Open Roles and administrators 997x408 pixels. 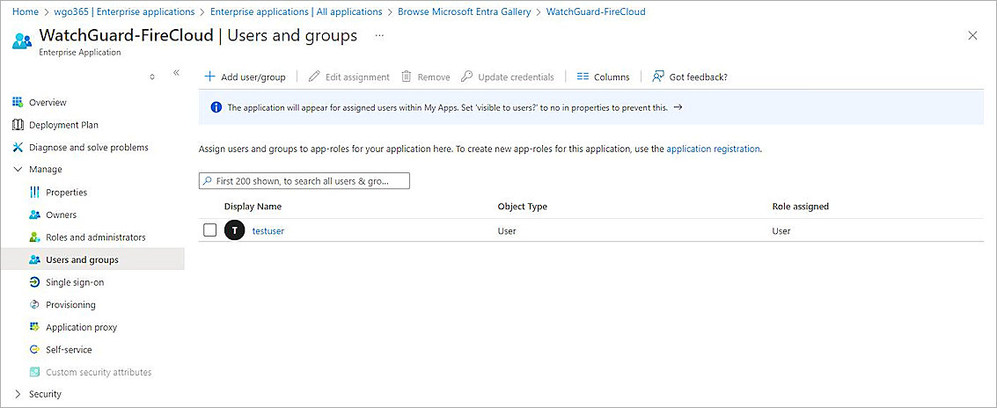click(96, 237)
